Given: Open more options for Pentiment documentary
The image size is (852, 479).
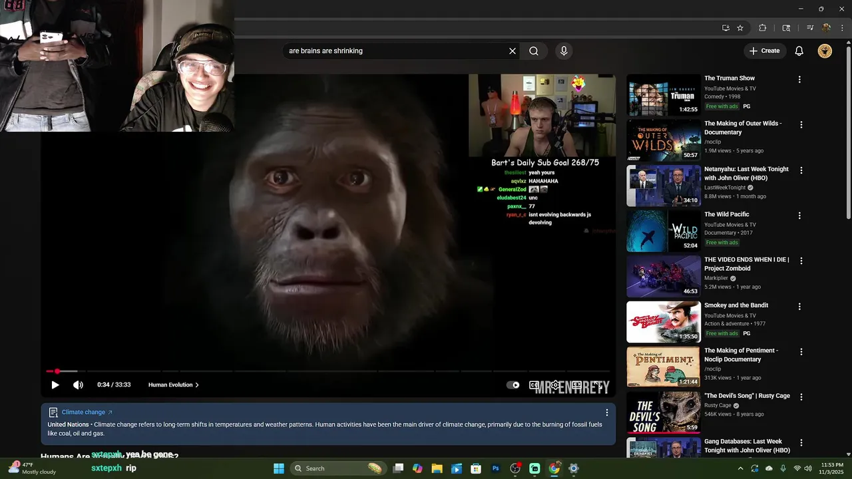Looking at the screenshot, I should coord(801,351).
